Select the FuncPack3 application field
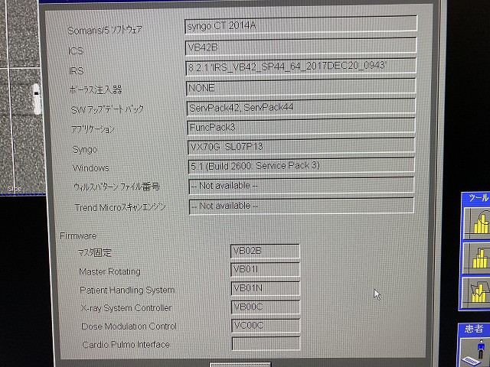This screenshot has width=490, height=367. (x=301, y=127)
